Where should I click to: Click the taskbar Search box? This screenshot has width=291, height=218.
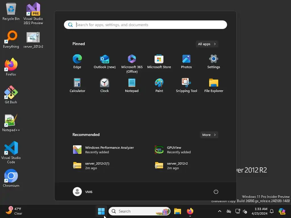[x=139, y=211]
